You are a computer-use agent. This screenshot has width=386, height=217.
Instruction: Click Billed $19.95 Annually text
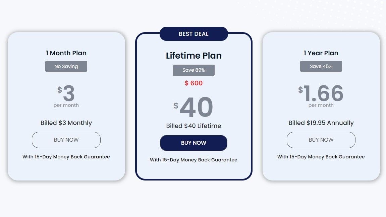[x=321, y=123]
